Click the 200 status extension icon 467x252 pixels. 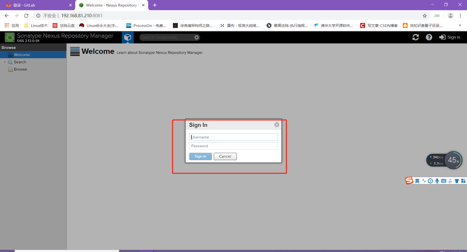pos(437,16)
